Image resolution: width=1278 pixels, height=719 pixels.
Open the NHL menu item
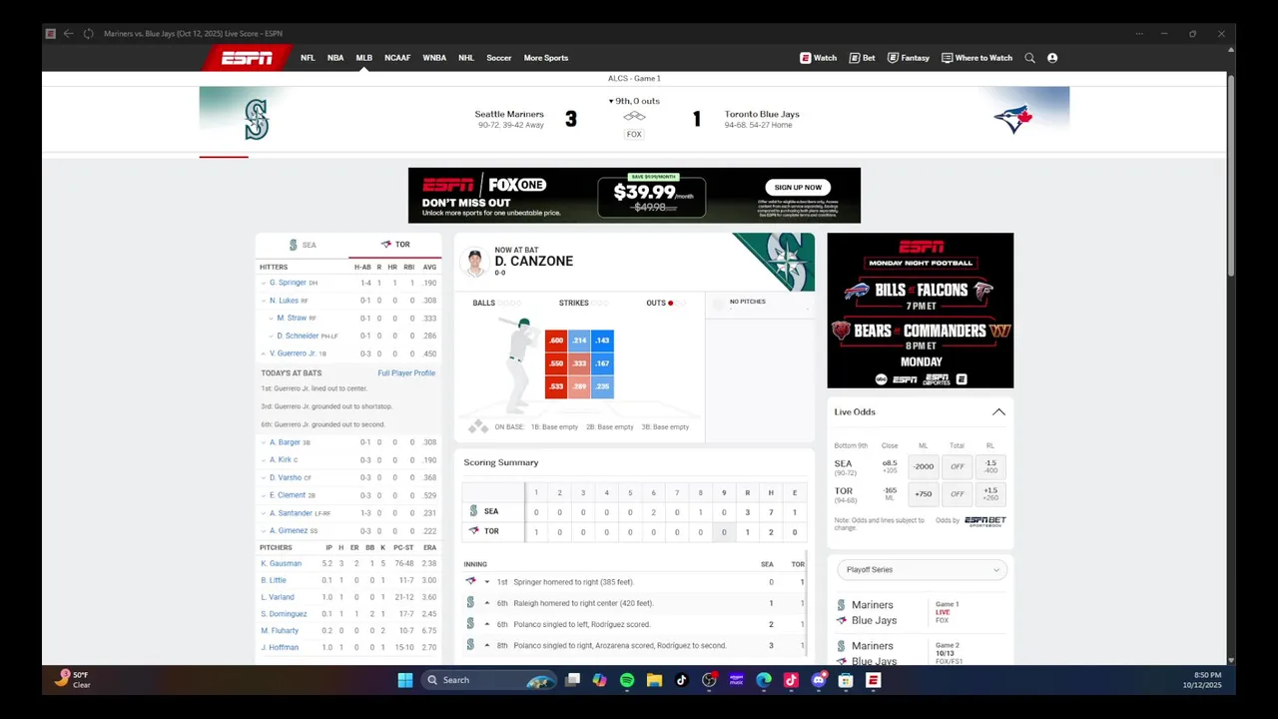tap(466, 58)
